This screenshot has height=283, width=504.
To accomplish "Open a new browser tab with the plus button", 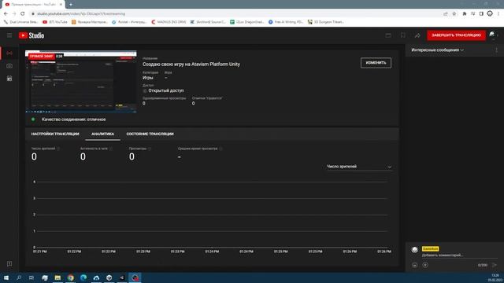I will [x=71, y=5].
